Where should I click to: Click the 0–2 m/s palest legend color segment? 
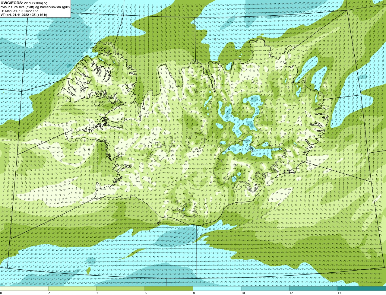coord(24,288)
